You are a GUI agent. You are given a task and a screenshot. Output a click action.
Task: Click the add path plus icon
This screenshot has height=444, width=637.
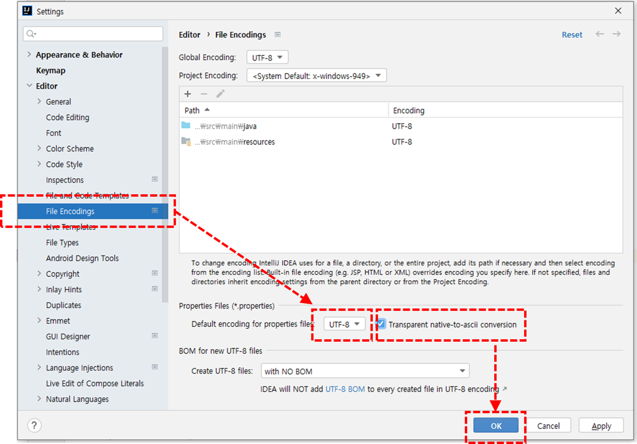pos(188,94)
